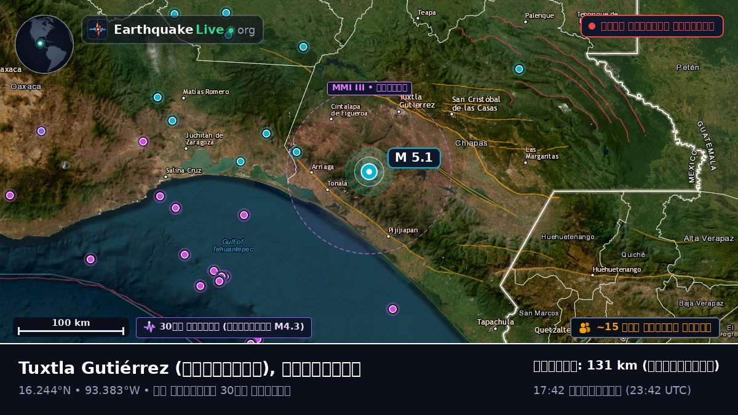Click the 131 km depth readout
738x415 pixels.
coord(626,366)
